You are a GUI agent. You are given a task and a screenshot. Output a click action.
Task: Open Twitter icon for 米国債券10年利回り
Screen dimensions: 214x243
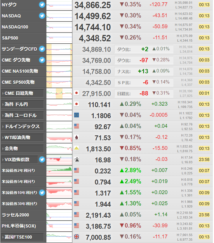(42, 193)
